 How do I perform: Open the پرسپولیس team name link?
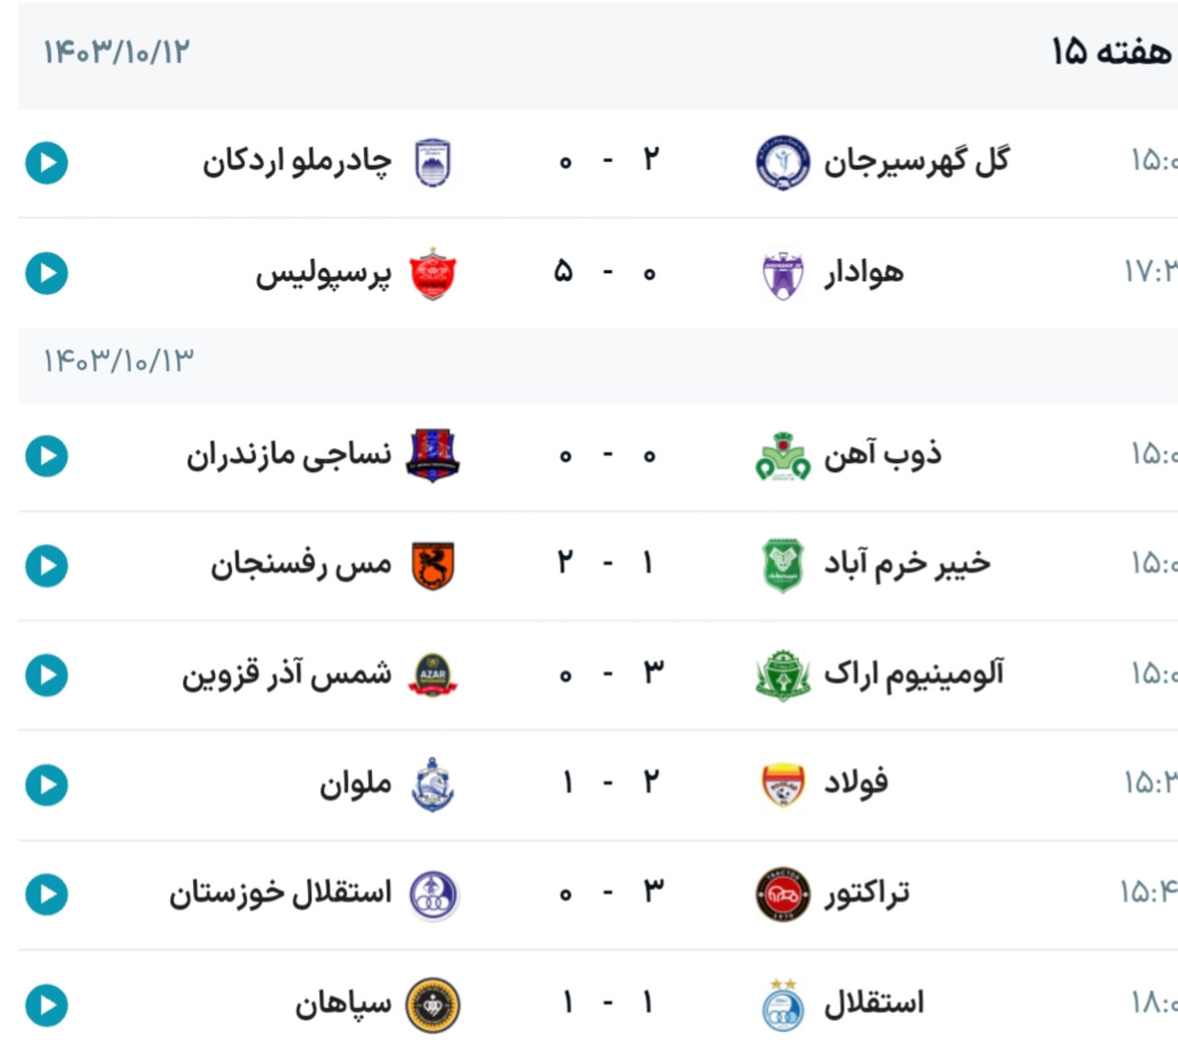[323, 273]
